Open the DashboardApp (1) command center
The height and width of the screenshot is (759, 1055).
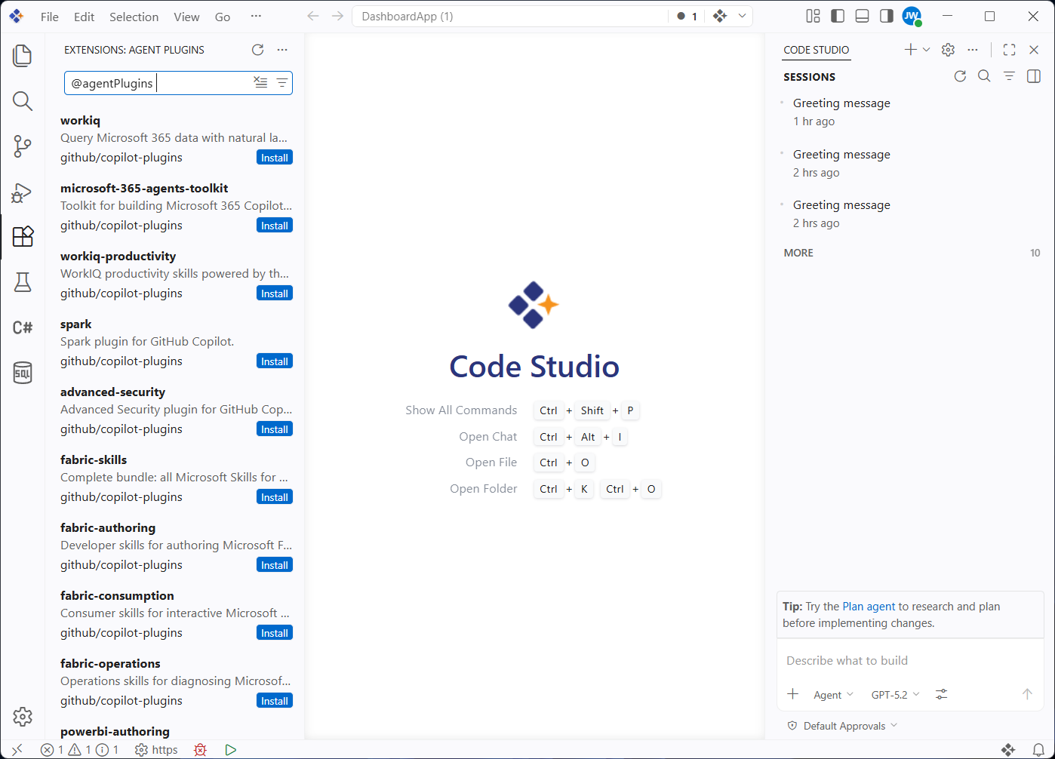510,16
